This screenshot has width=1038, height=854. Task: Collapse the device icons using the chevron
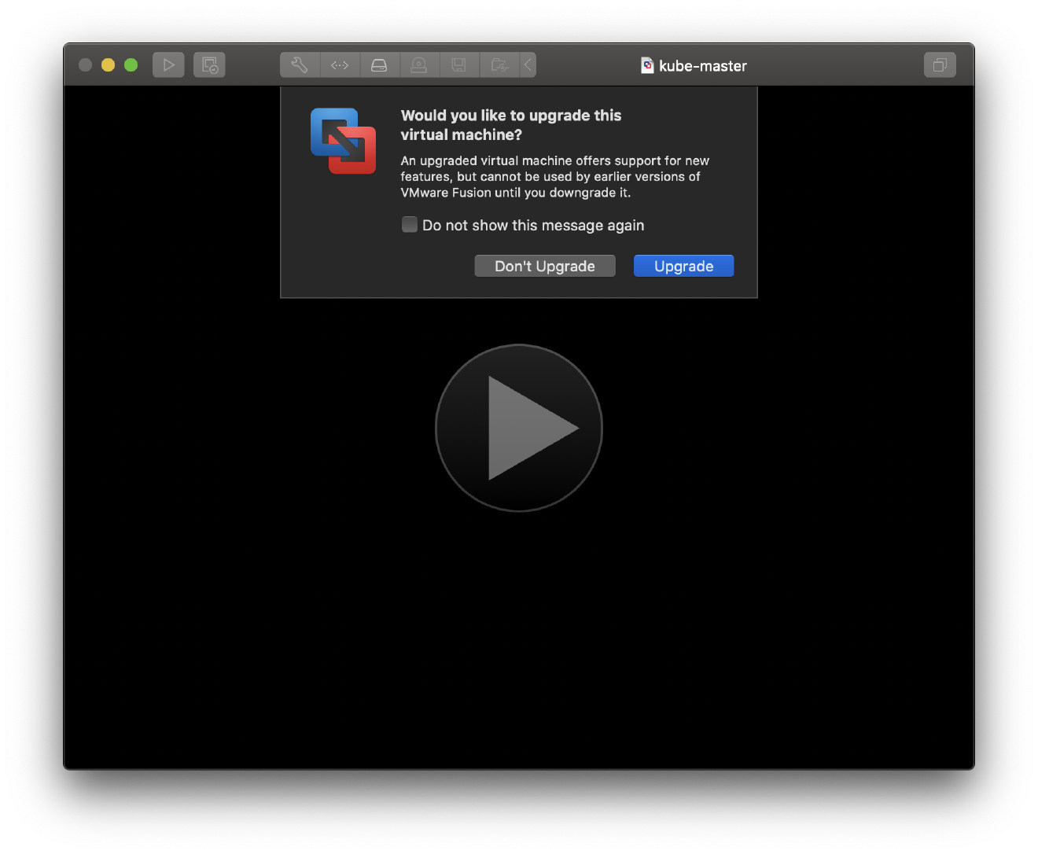[x=527, y=64]
